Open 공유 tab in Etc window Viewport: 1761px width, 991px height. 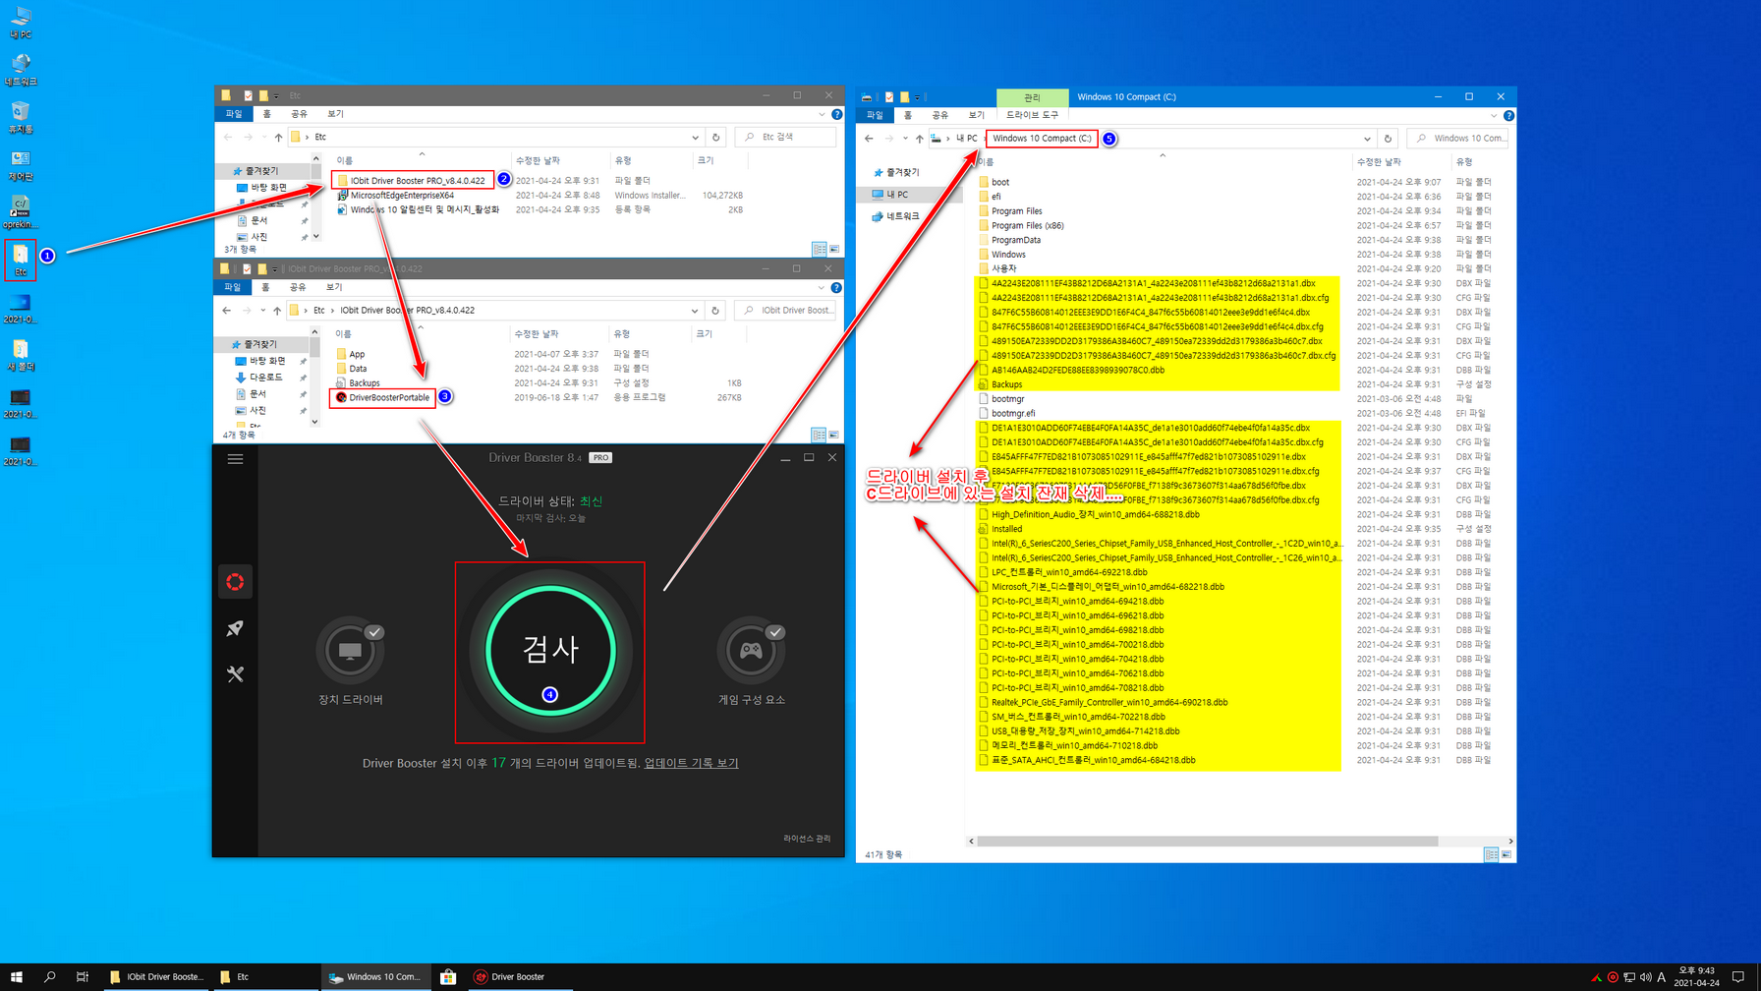299,114
